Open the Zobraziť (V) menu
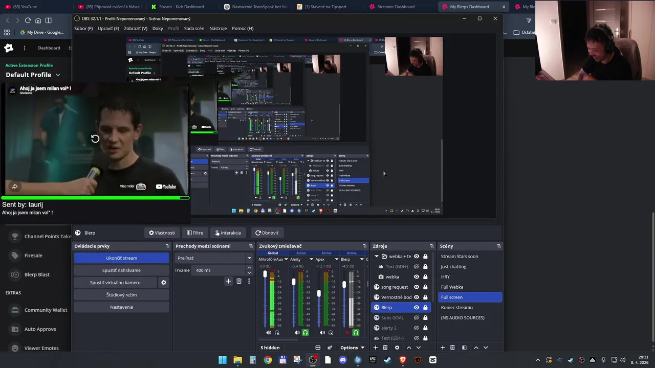Viewport: 655px width, 368px height. click(x=136, y=28)
